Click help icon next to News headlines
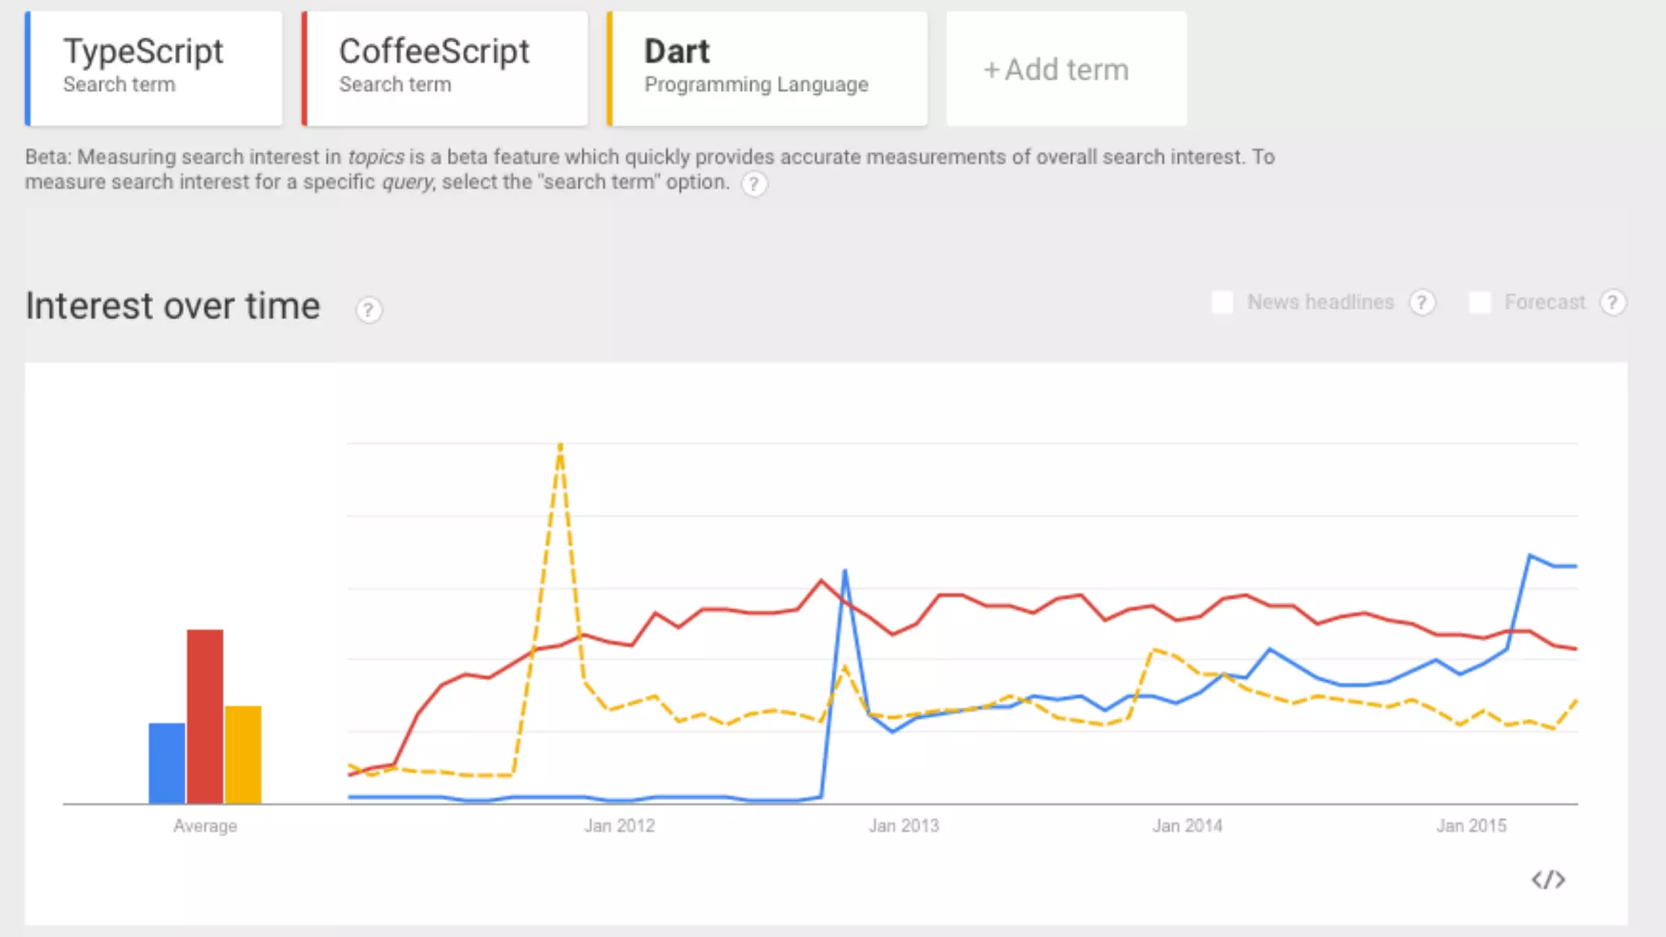This screenshot has width=1666, height=937. click(x=1422, y=303)
